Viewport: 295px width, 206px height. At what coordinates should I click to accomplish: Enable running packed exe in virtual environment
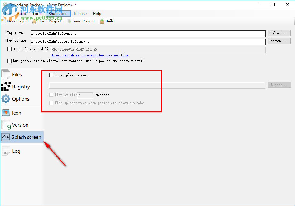point(9,61)
